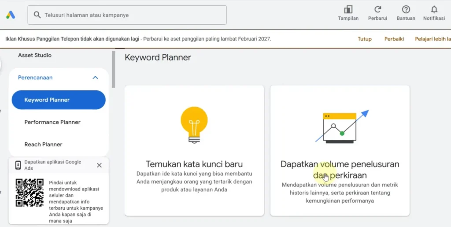Open Asset Studio in the sidebar
Viewport: 451px width, 227px height.
tap(35, 55)
